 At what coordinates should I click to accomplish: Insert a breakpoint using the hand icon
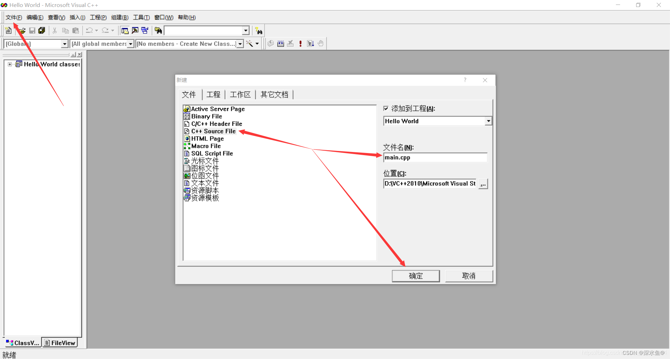(320, 43)
